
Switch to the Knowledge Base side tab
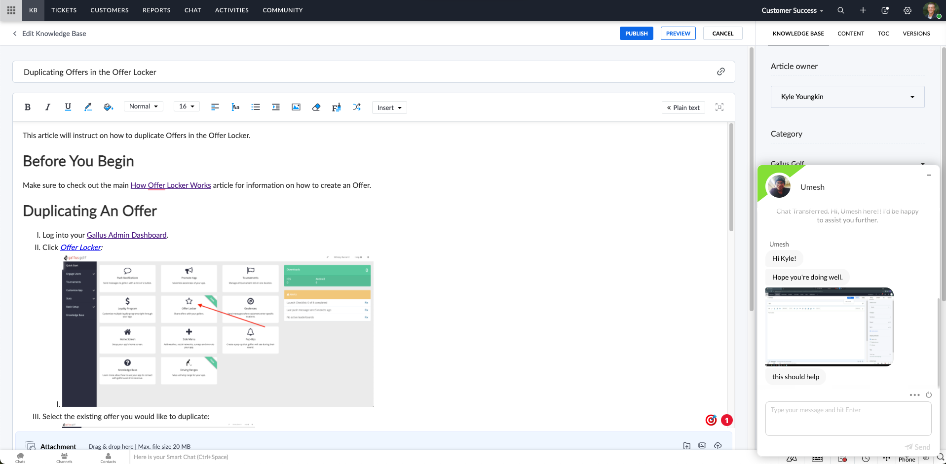tap(798, 34)
